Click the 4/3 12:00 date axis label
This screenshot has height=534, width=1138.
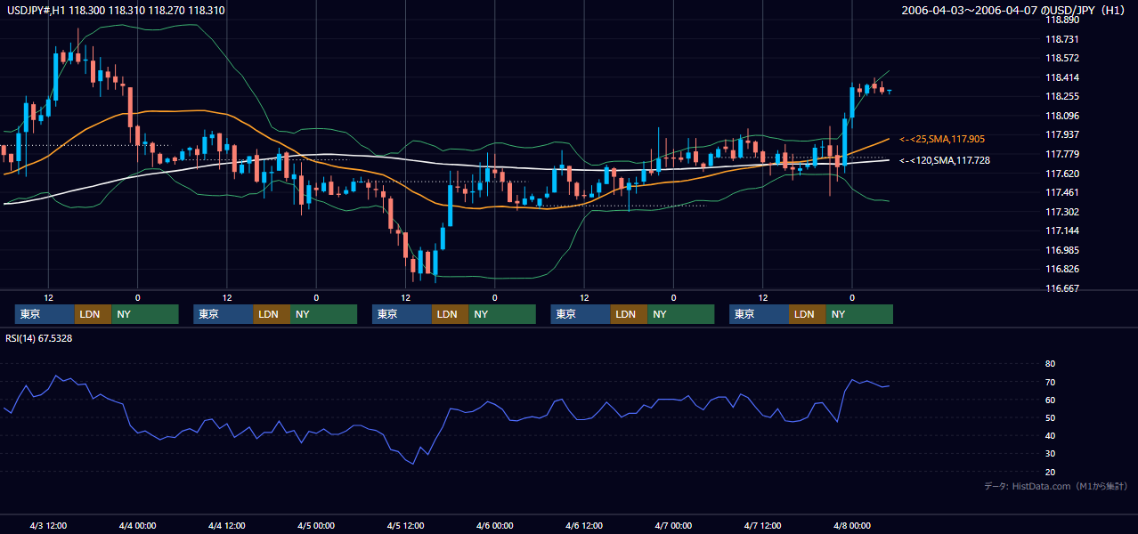[x=48, y=525]
